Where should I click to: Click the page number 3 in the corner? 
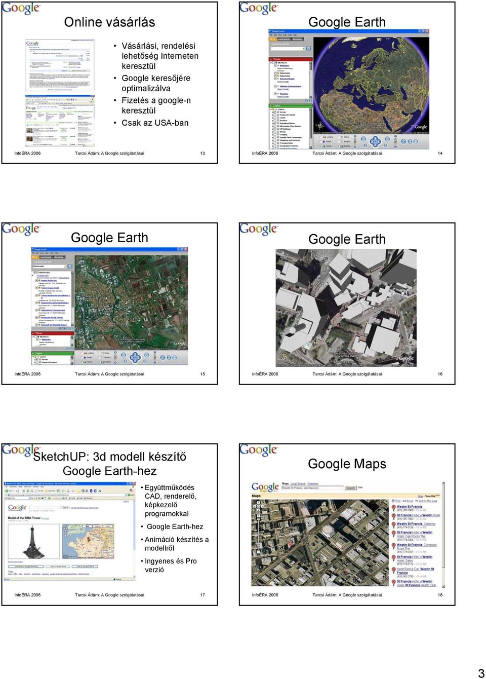[x=481, y=673]
